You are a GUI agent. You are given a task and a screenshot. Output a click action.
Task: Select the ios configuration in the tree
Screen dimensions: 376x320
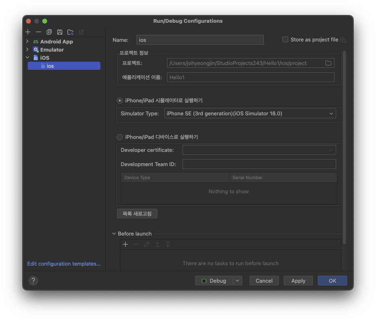point(64,66)
